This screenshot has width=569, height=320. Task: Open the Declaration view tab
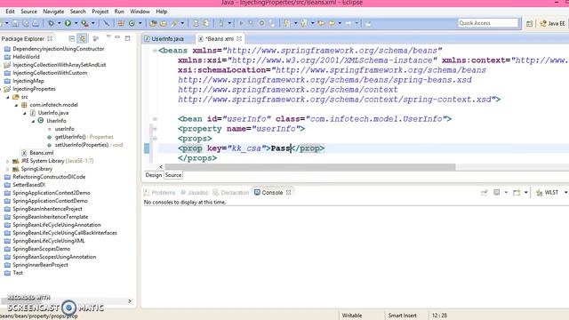click(x=231, y=192)
